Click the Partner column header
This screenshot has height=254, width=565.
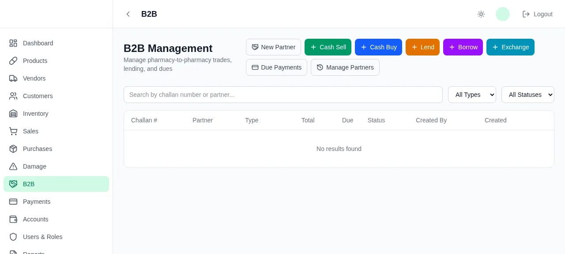(203, 120)
